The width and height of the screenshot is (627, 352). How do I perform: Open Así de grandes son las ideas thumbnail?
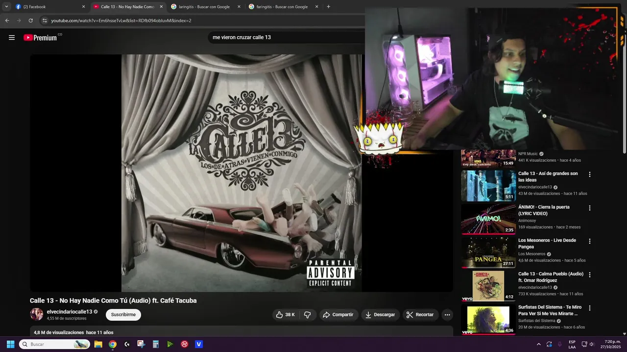[x=488, y=186]
